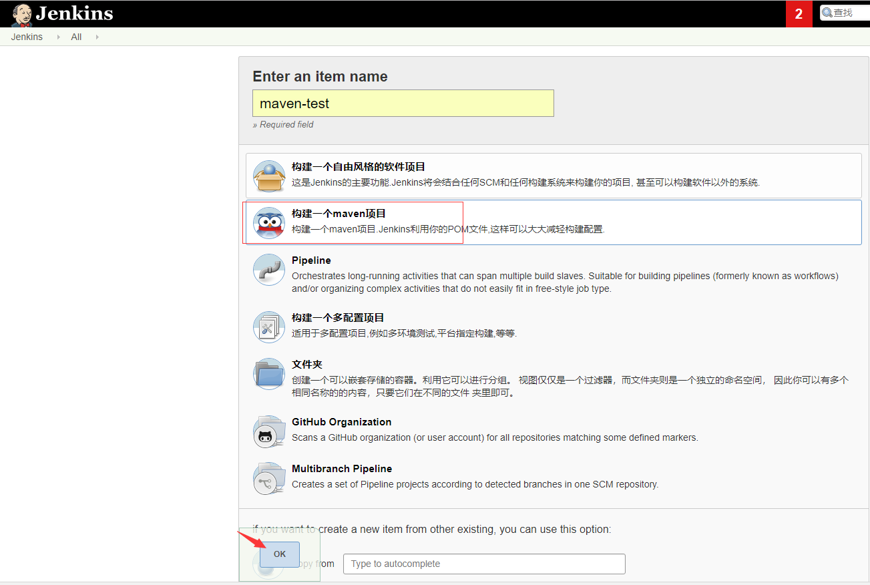The width and height of the screenshot is (870, 585).
Task: Open the Jenkins header title link
Action: [x=74, y=13]
